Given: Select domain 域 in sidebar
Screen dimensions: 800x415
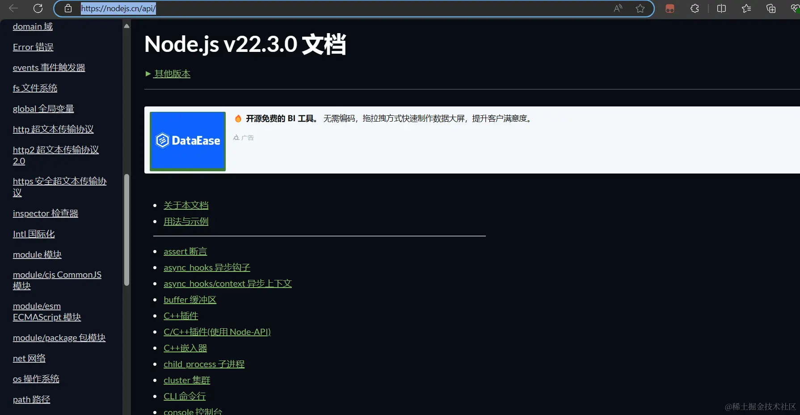Looking at the screenshot, I should point(33,26).
